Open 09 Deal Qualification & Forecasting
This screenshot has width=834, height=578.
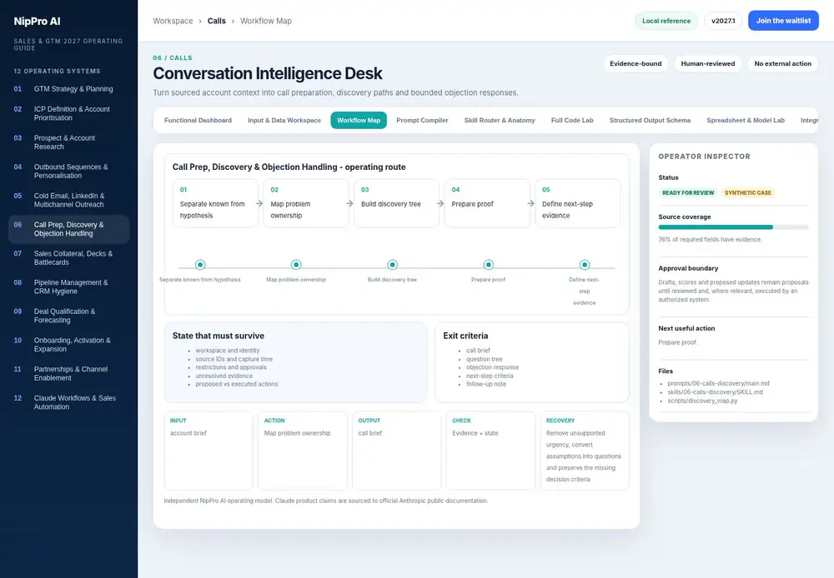(68, 316)
